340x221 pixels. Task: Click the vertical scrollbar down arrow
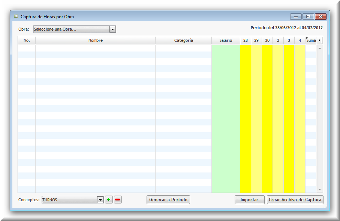click(320, 190)
